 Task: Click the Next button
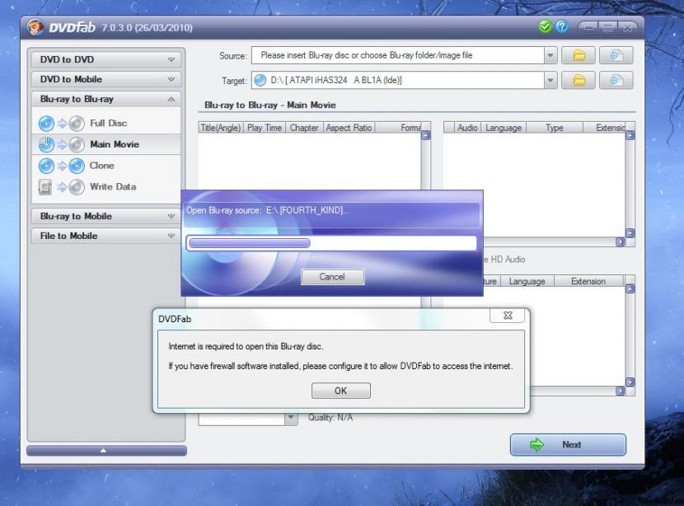click(x=568, y=444)
